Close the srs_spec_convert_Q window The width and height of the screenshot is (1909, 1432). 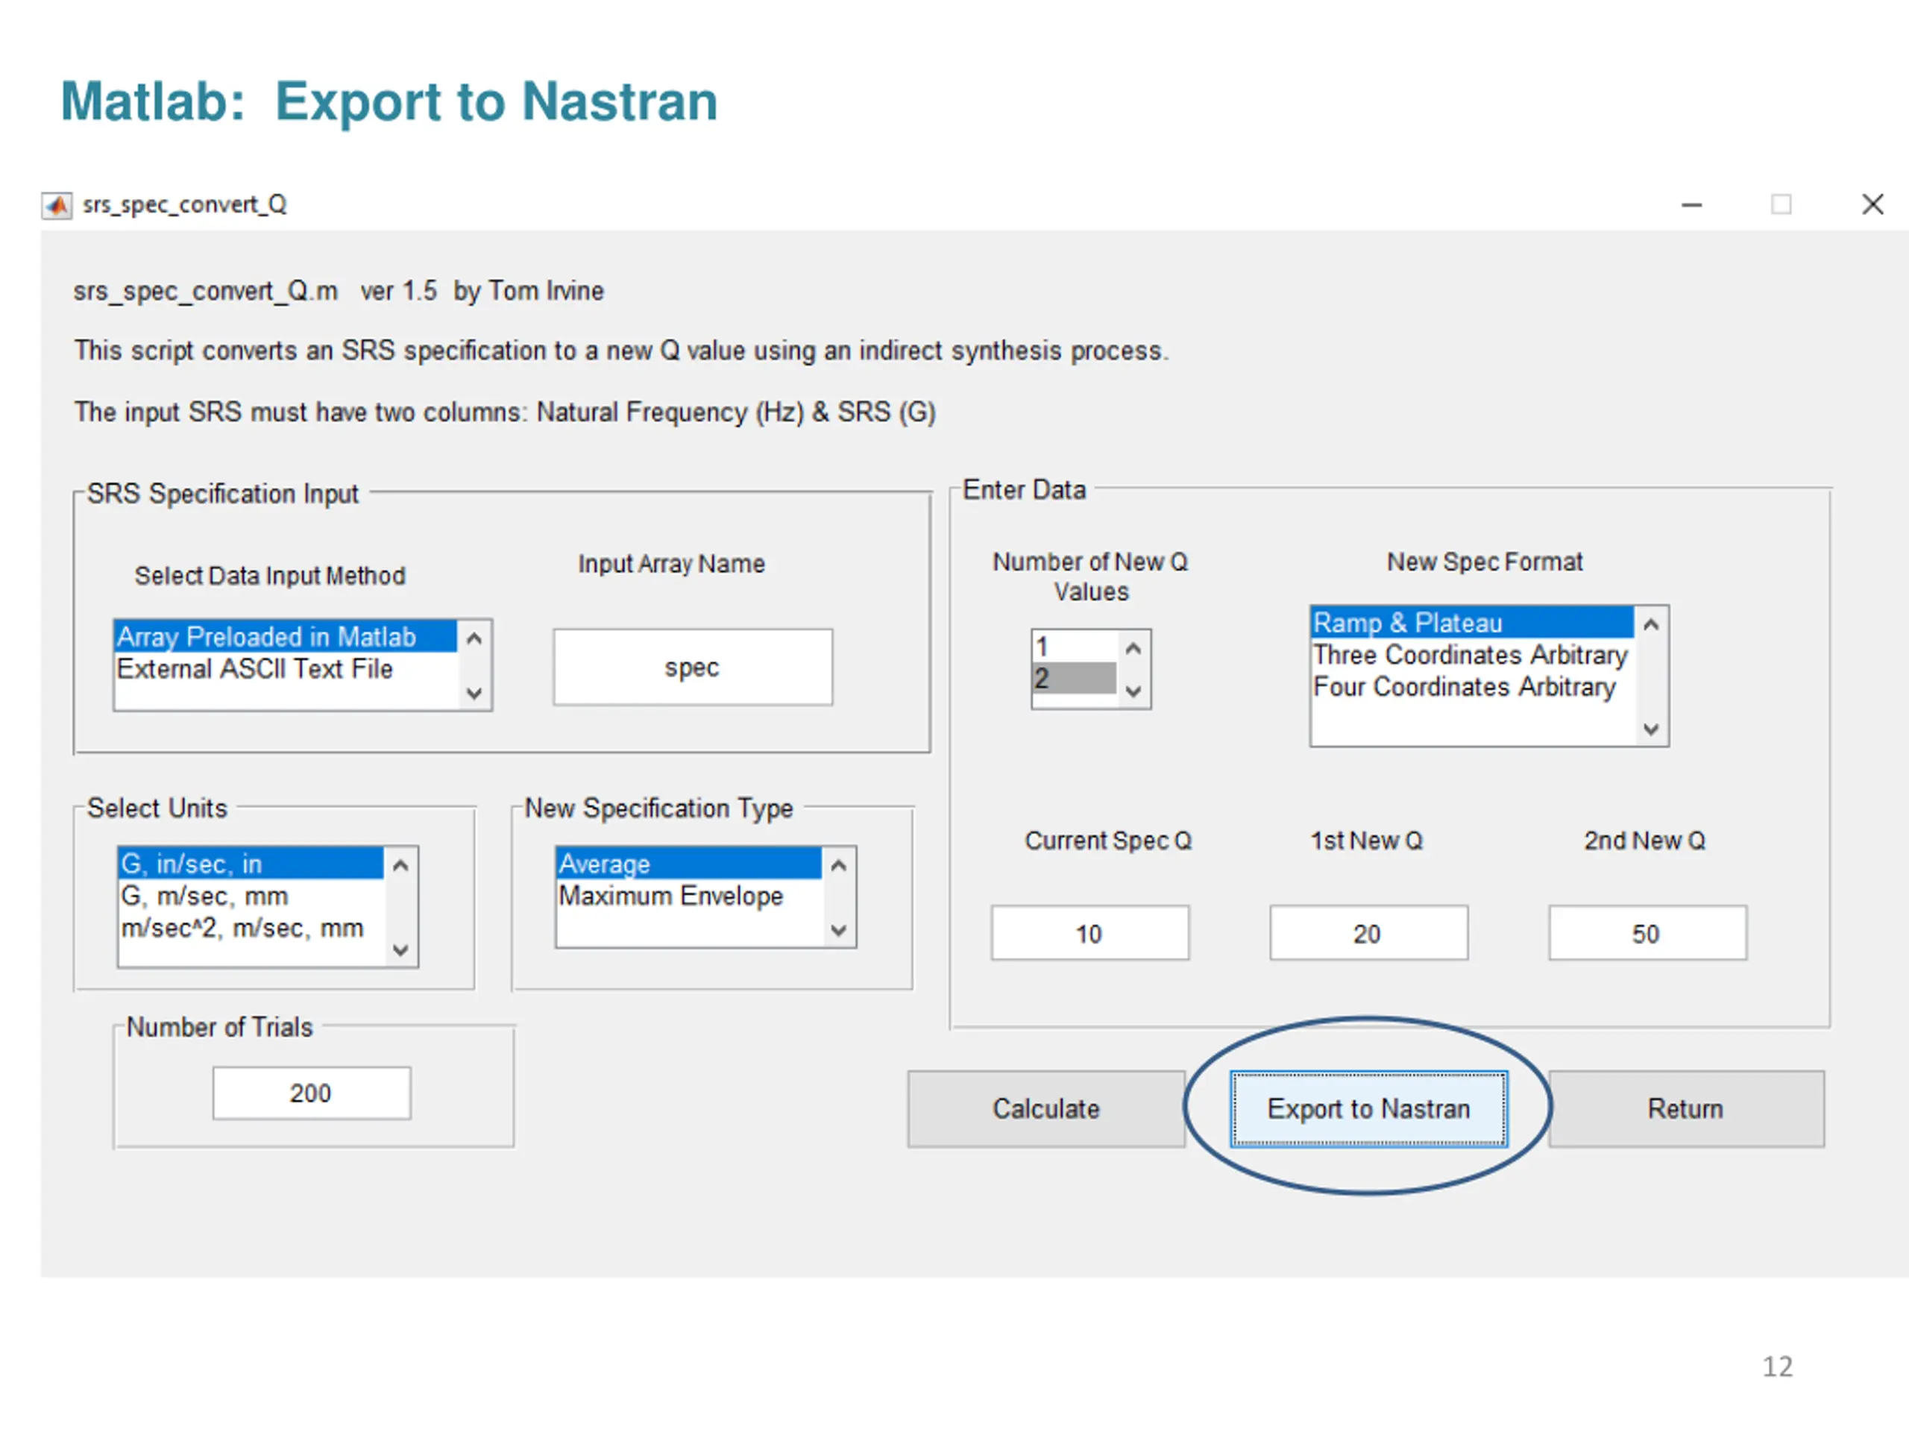tap(1872, 204)
